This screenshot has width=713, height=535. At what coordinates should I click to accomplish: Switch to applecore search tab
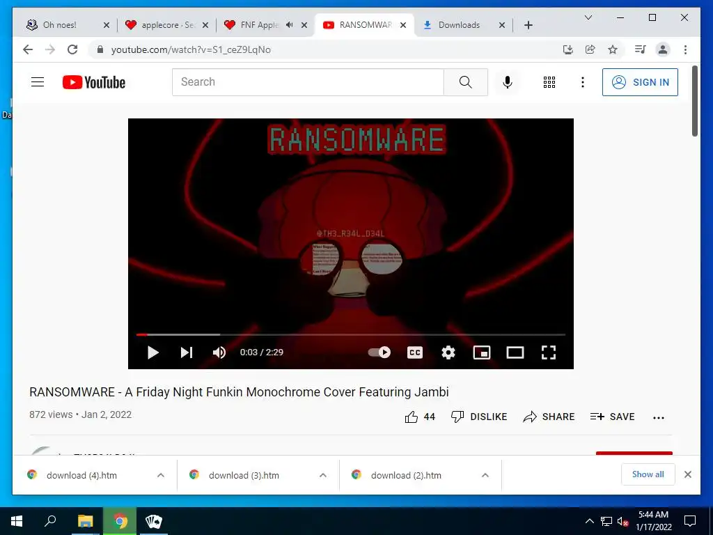point(167,25)
